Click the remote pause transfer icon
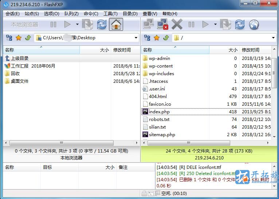The width and height of the screenshot is (279, 199). (x=191, y=24)
